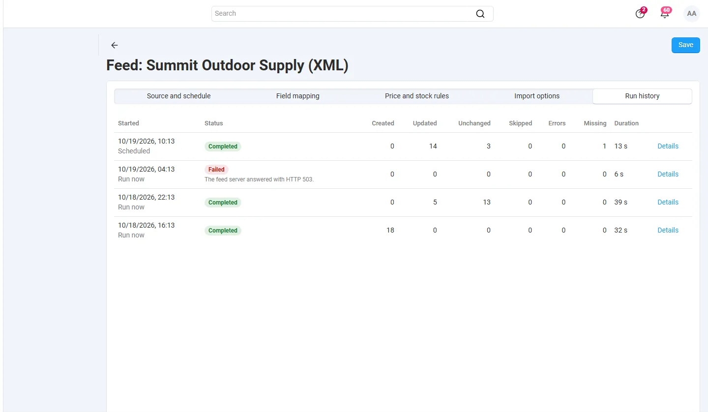This screenshot has width=708, height=412.
Task: Click the 10/19/2026, 04:13 timestamp
Action: tap(146, 169)
